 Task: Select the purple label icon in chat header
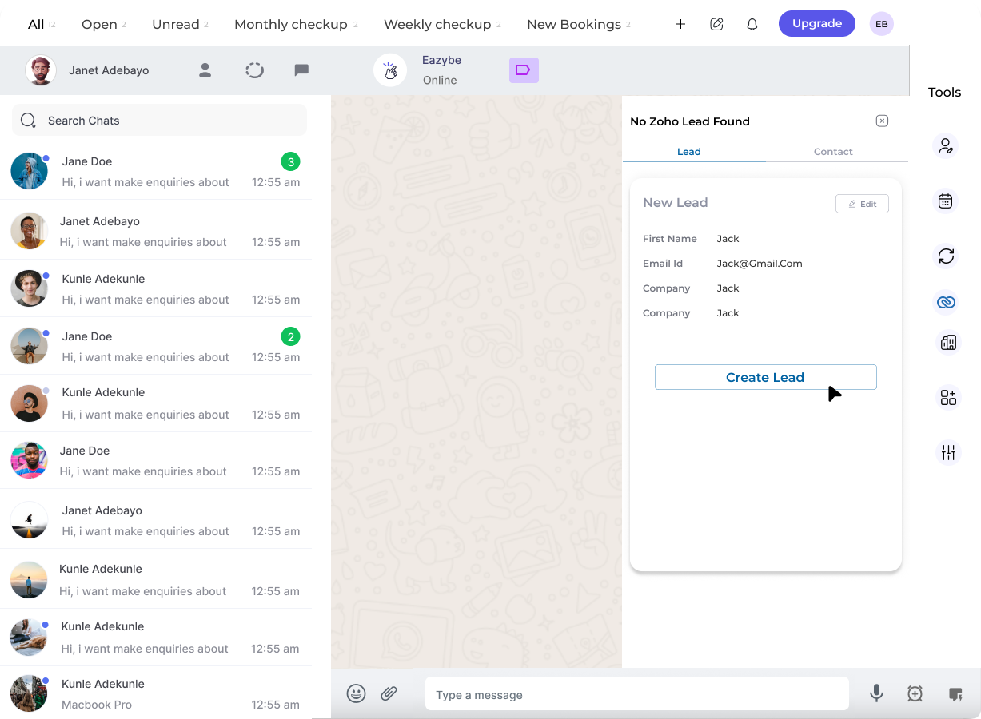(524, 70)
